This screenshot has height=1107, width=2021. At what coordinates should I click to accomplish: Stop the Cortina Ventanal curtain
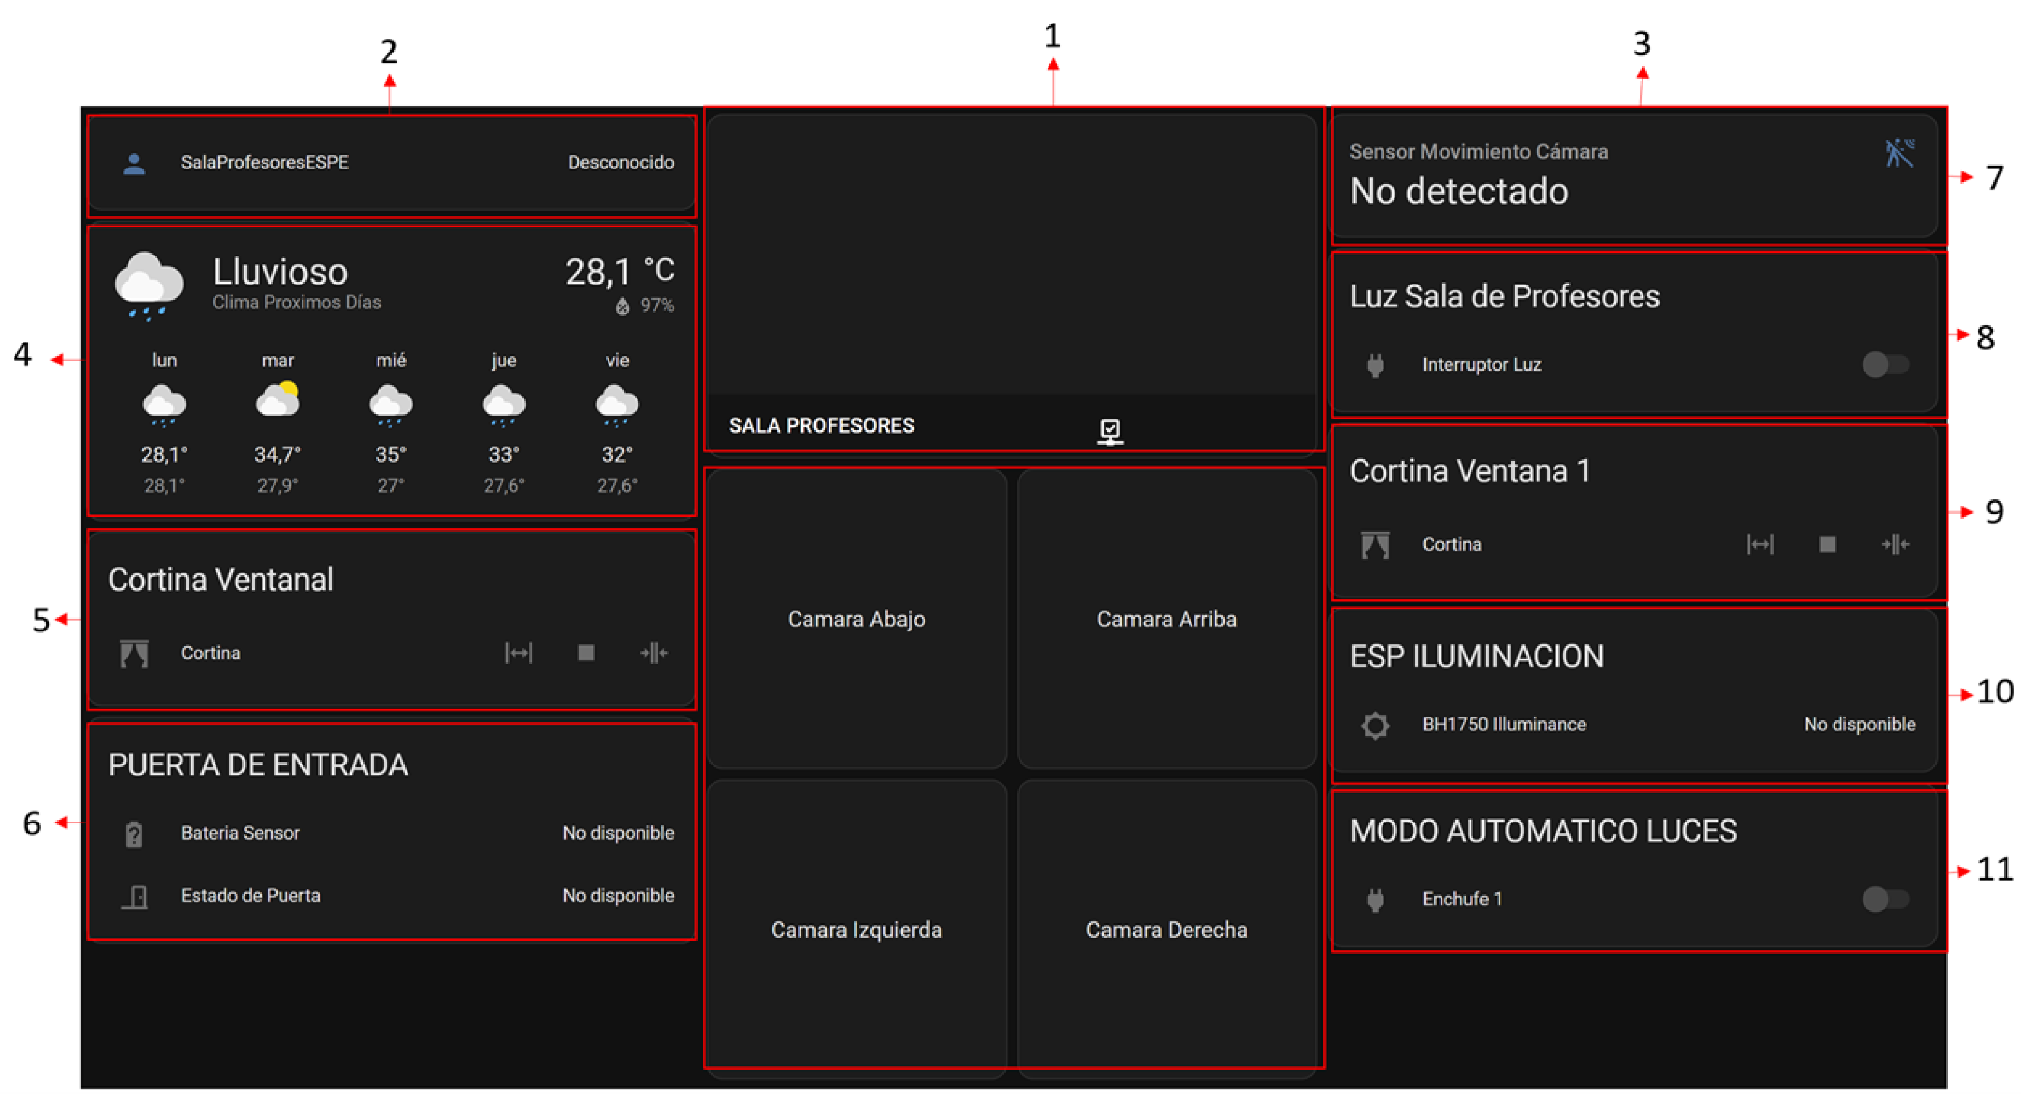(x=585, y=653)
